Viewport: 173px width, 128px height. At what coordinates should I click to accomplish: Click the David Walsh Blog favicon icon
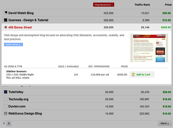(x=5, y=13)
